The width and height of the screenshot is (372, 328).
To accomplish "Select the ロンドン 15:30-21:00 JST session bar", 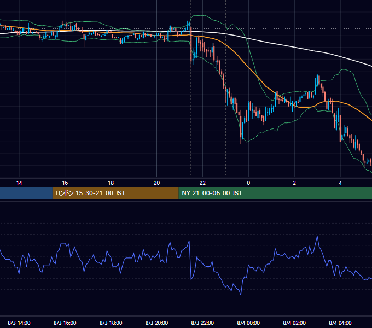I will (115, 193).
